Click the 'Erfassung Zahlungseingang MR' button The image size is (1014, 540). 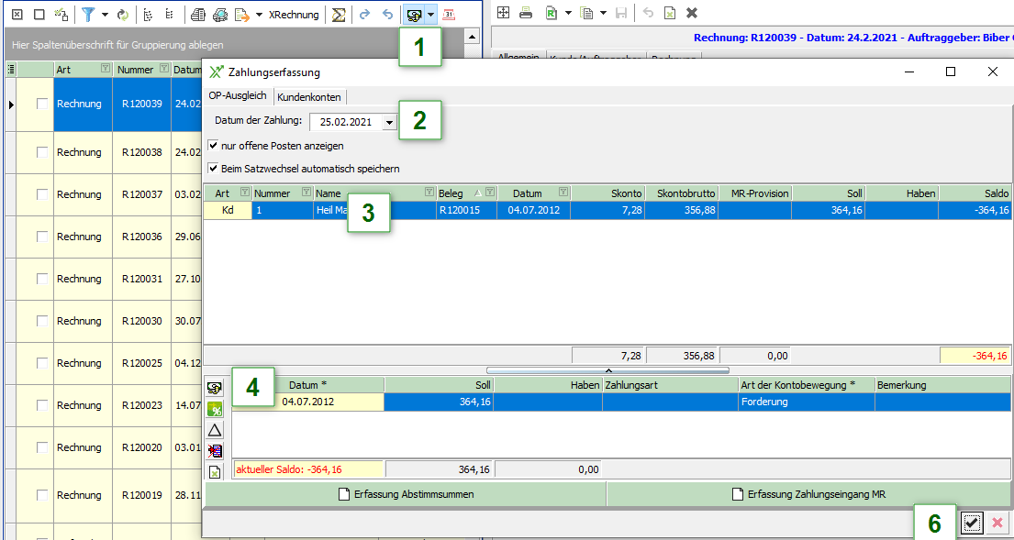pyautogui.click(x=808, y=495)
